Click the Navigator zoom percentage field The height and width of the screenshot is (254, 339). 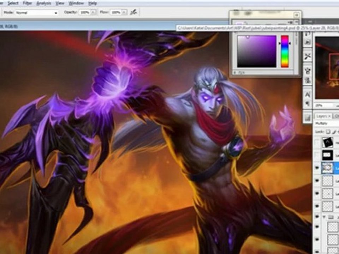point(324,105)
